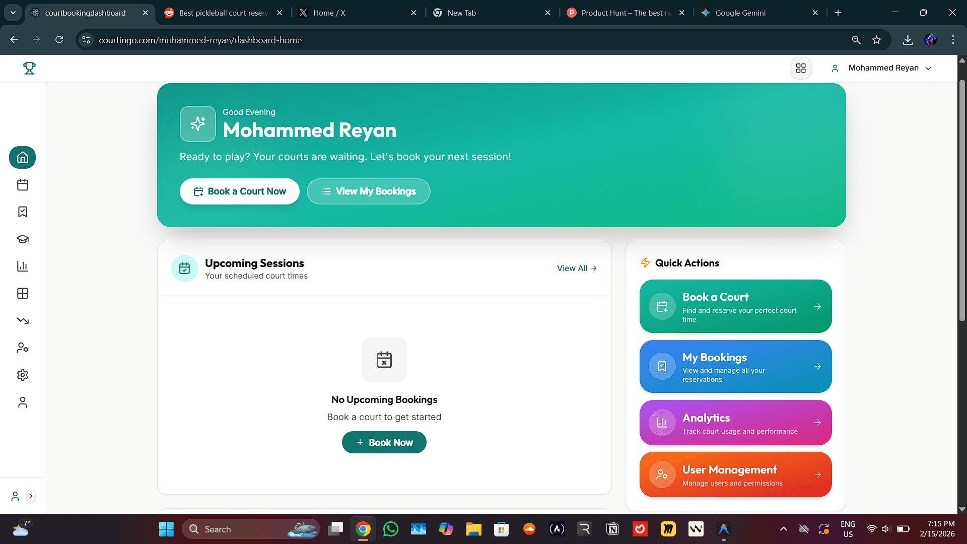The width and height of the screenshot is (967, 544).
Task: Click the page vertical scrollbar
Action: point(962,201)
